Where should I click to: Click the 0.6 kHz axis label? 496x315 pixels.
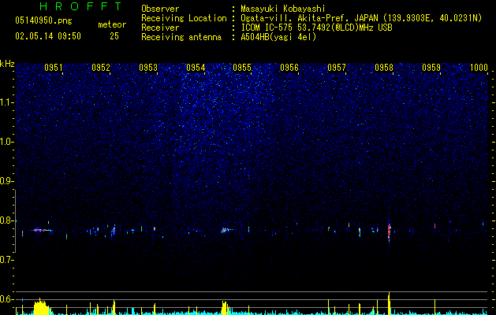(x=7, y=299)
